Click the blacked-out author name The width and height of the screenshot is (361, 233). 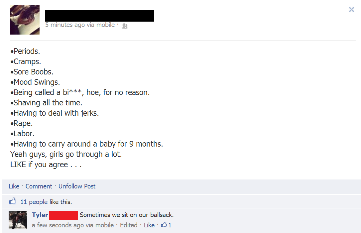coord(100,16)
